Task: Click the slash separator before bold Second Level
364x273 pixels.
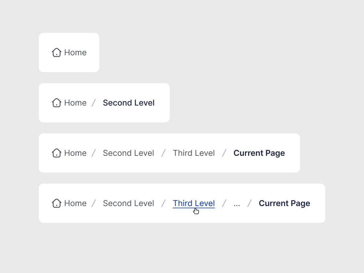Action: (x=94, y=103)
